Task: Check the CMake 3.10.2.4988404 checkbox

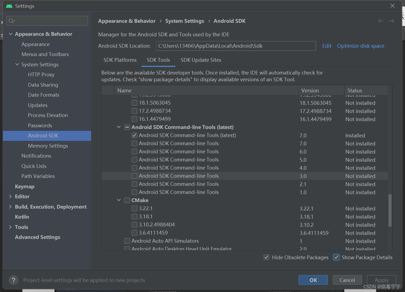Action: pos(134,225)
